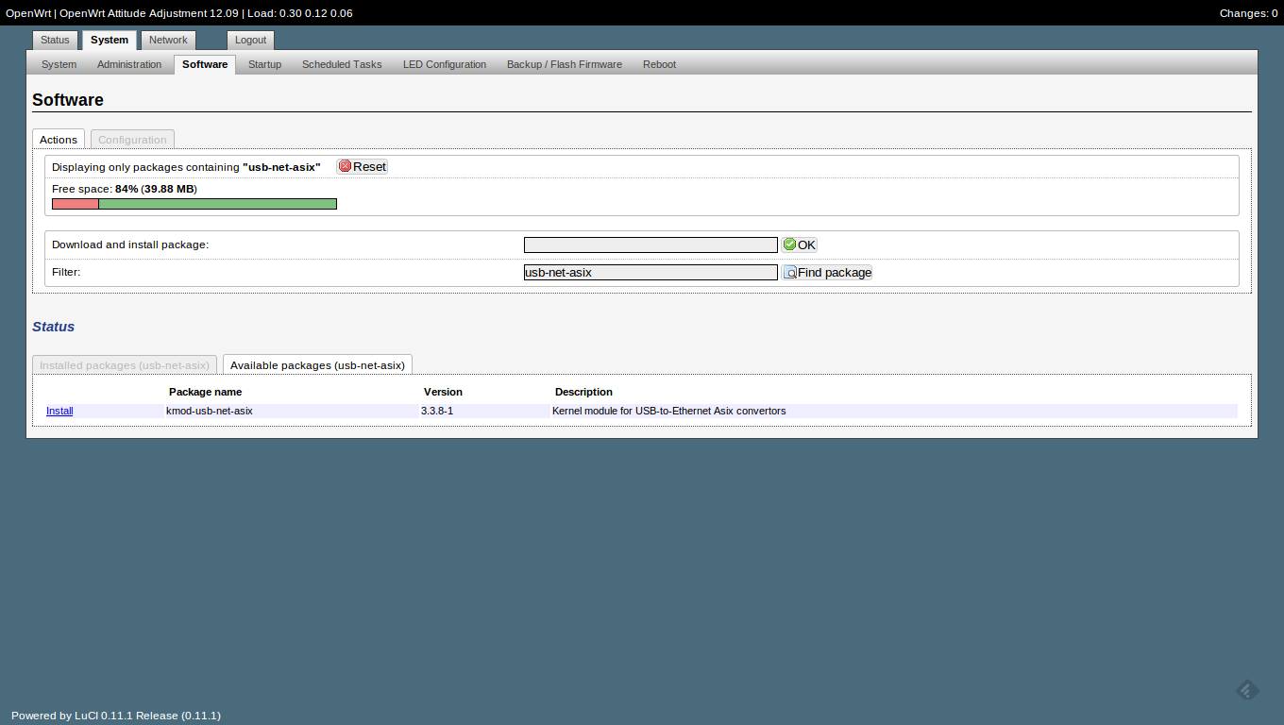Click the Free space 84% text
Viewport: 1284px width, 725px height.
click(x=125, y=189)
